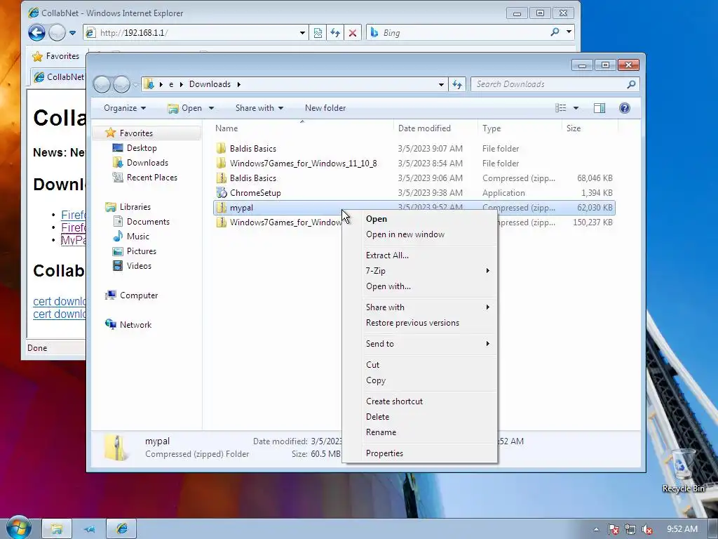This screenshot has height=539, width=718.
Task: Select Music library in the sidebar
Action: pyautogui.click(x=138, y=237)
